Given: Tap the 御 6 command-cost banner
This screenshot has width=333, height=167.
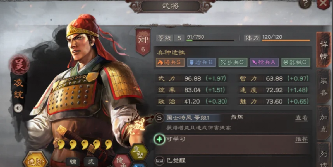Looking at the screenshot, I should 143,42.
